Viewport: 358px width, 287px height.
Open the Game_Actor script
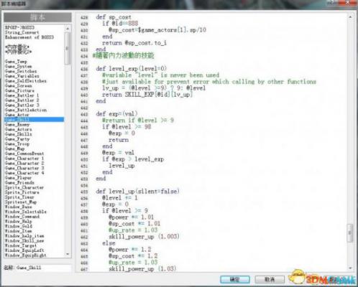(17, 115)
